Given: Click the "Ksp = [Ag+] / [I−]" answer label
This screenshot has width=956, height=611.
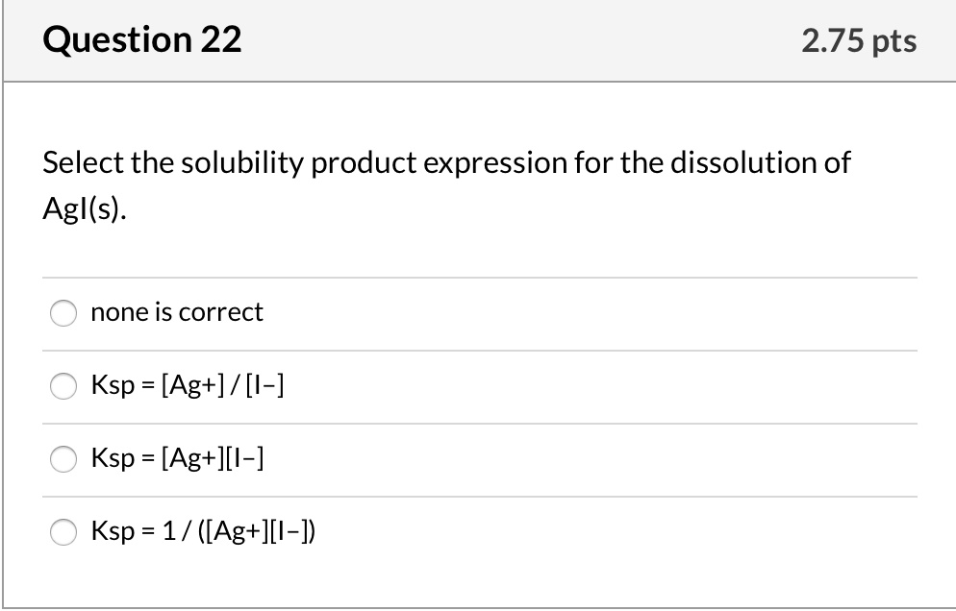Looking at the screenshot, I should [189, 386].
